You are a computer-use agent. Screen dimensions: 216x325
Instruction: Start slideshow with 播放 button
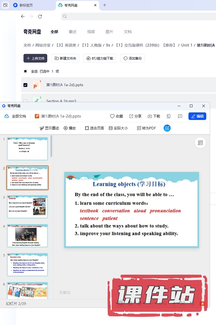(70, 128)
